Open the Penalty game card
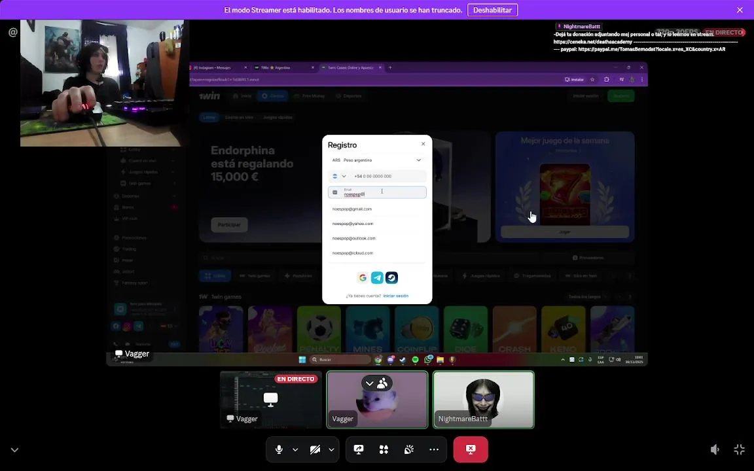 319,329
